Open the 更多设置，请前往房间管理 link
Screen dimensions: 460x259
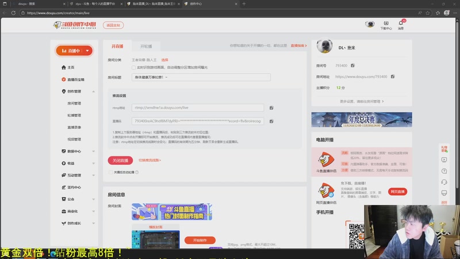tap(362, 101)
